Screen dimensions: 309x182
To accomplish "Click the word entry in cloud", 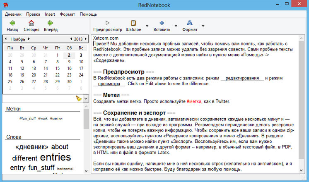I will [x=18, y=168].
